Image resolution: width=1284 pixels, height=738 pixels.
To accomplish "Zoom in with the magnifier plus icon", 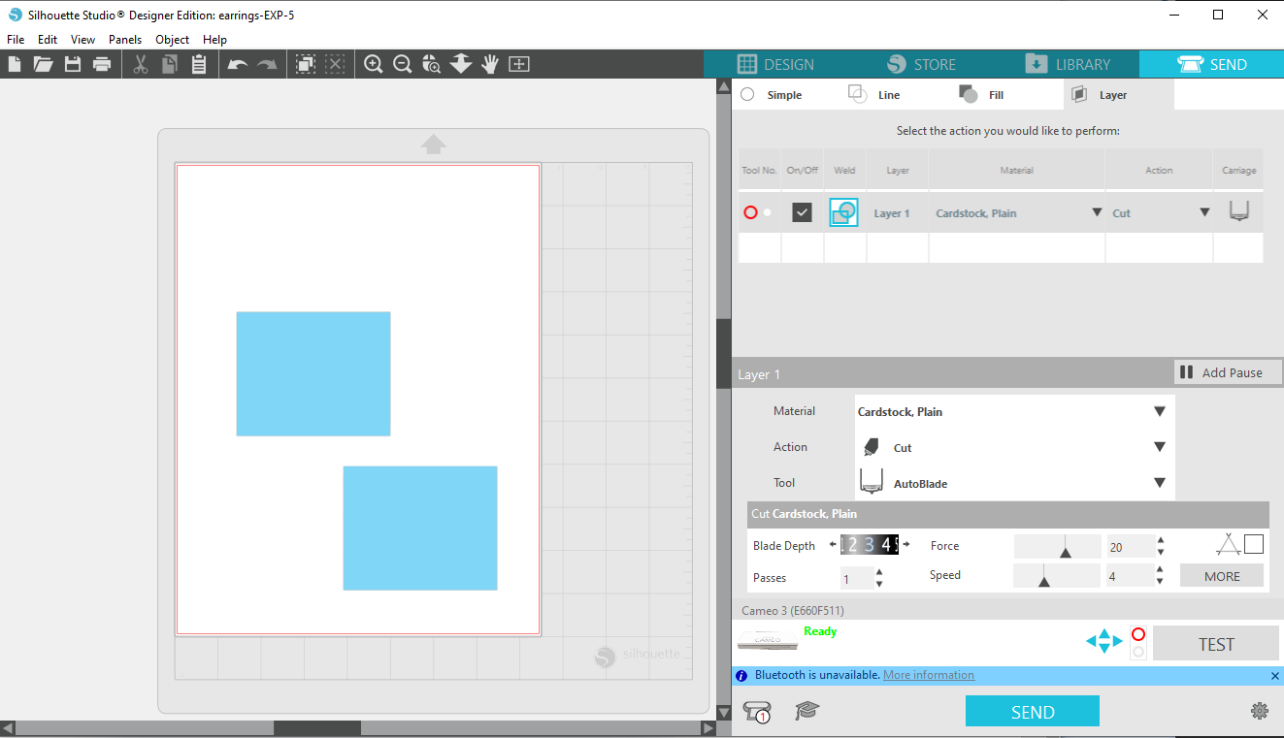I will [373, 64].
